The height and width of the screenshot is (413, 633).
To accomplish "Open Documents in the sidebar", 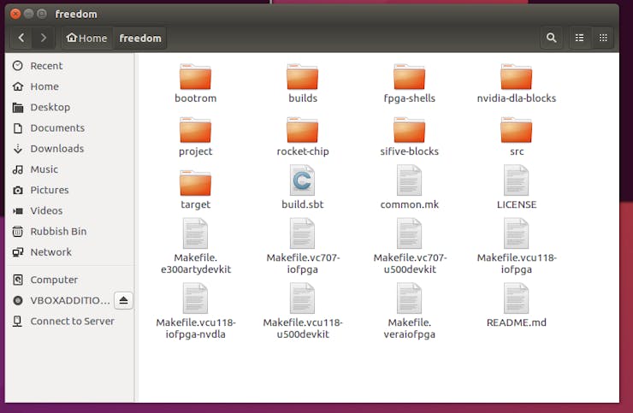I will 69,128.
